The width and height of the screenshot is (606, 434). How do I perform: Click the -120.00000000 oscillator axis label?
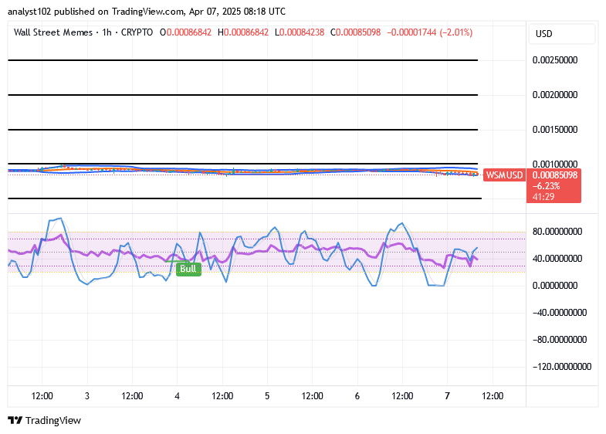(x=562, y=366)
